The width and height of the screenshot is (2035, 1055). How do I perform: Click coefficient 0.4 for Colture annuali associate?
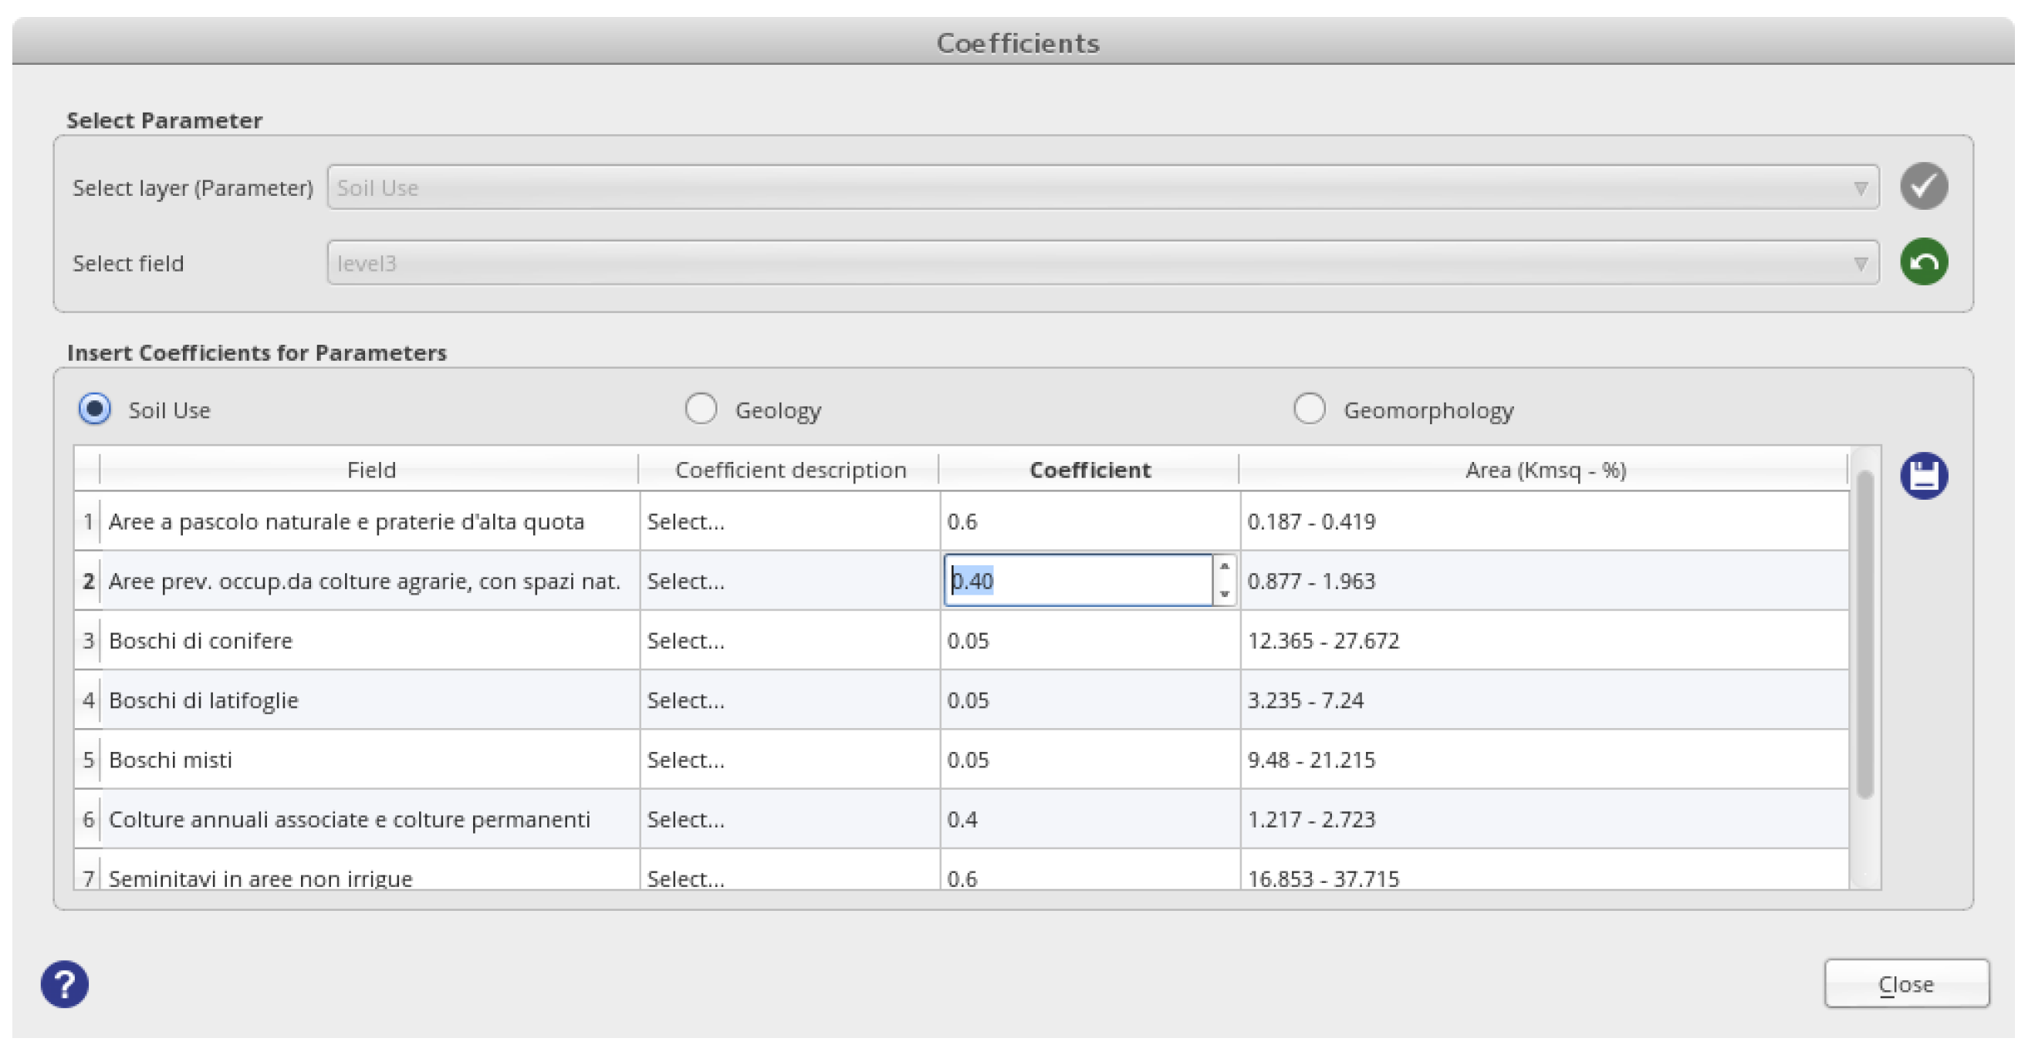pyautogui.click(x=1090, y=820)
